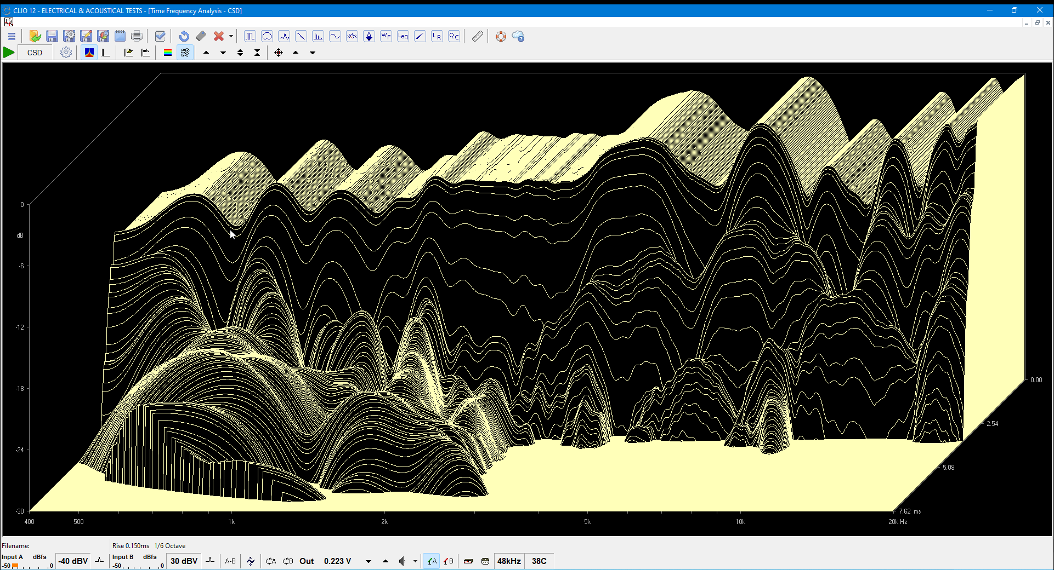Open help with lifebuoy icon
Viewport: 1054px width, 570px height.
coord(501,36)
